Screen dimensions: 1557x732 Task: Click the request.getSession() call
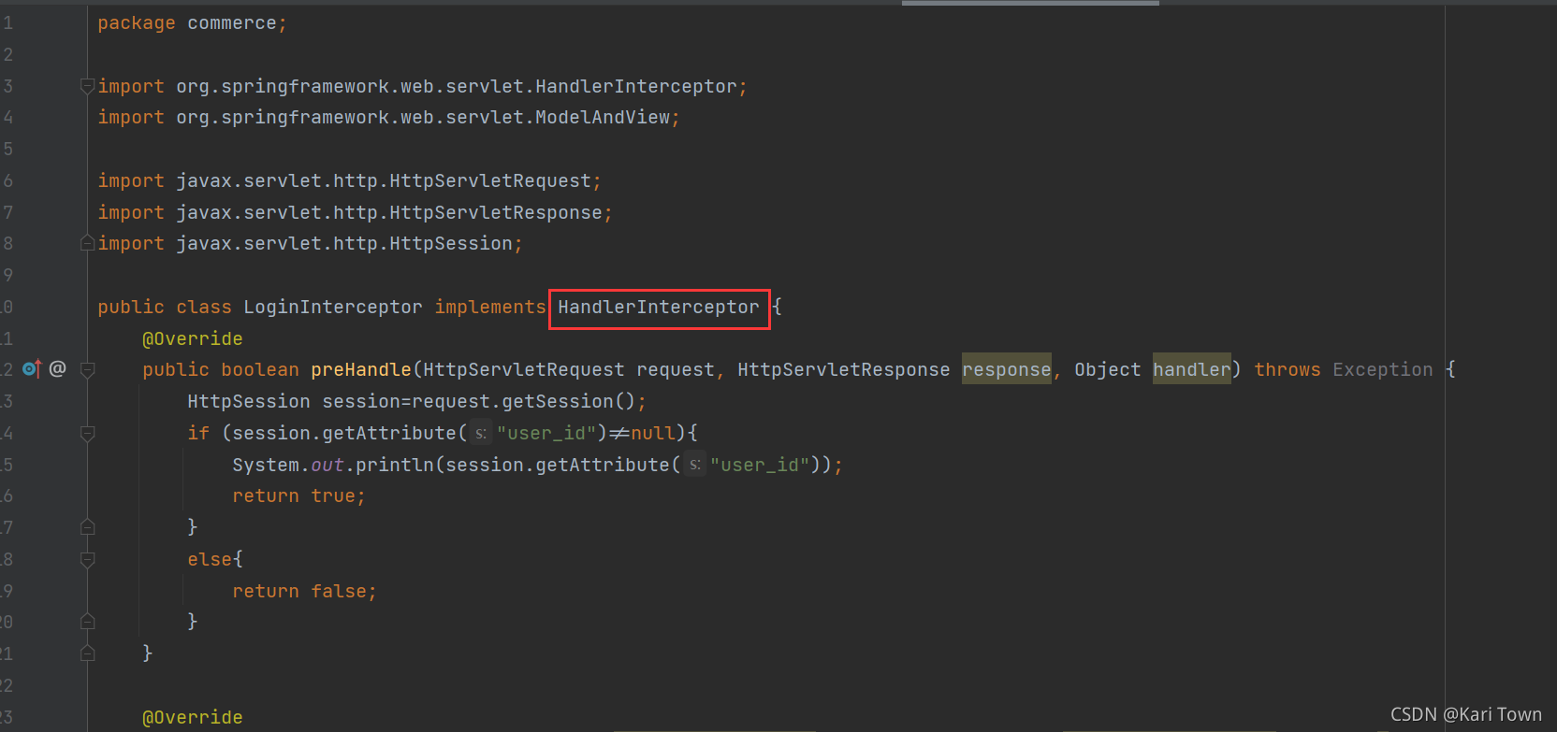tap(524, 402)
